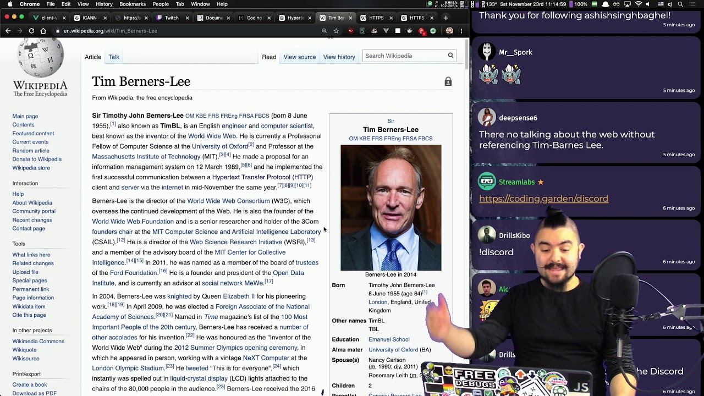Open the London link in infobox
Viewport: 704px width, 396px height.
coord(378,302)
